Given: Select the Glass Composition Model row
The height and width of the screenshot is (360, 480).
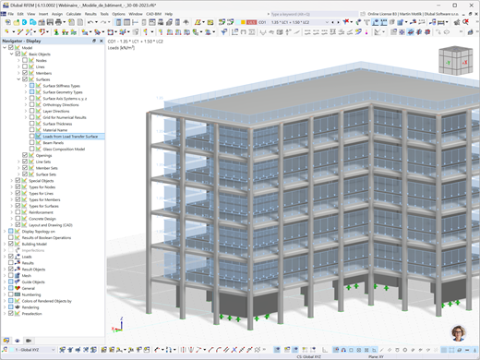Looking at the screenshot, I should coord(64,149).
